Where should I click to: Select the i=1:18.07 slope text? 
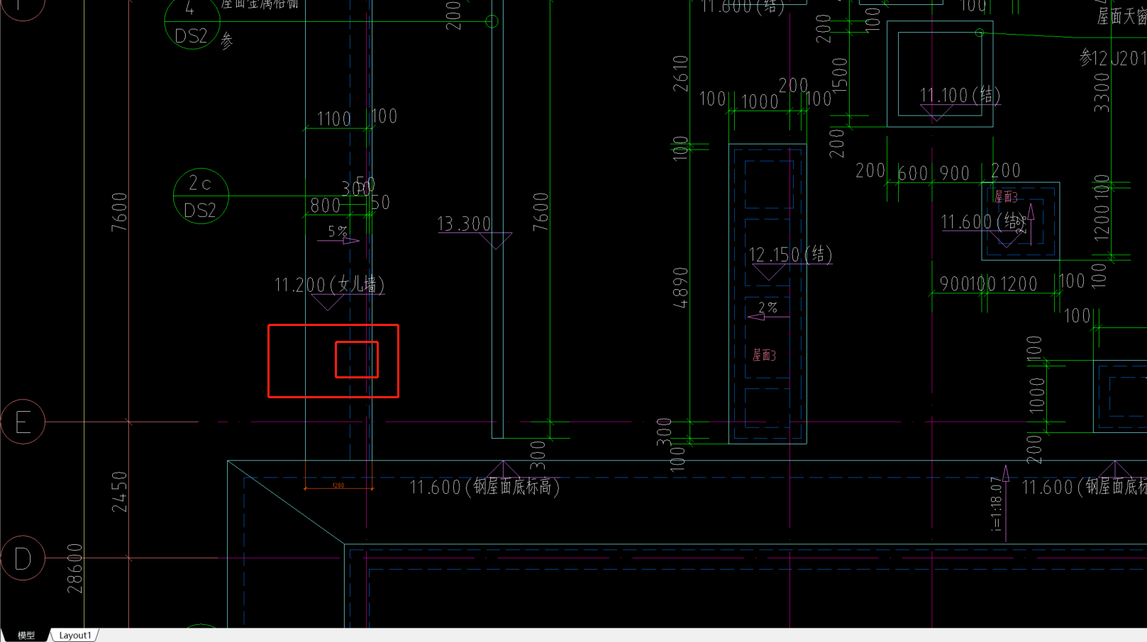click(996, 504)
